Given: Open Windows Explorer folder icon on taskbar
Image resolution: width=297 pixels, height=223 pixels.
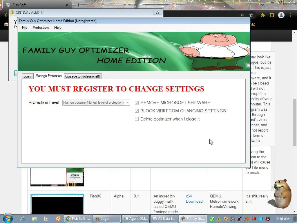Looking at the screenshot, I should click(x=35, y=219).
